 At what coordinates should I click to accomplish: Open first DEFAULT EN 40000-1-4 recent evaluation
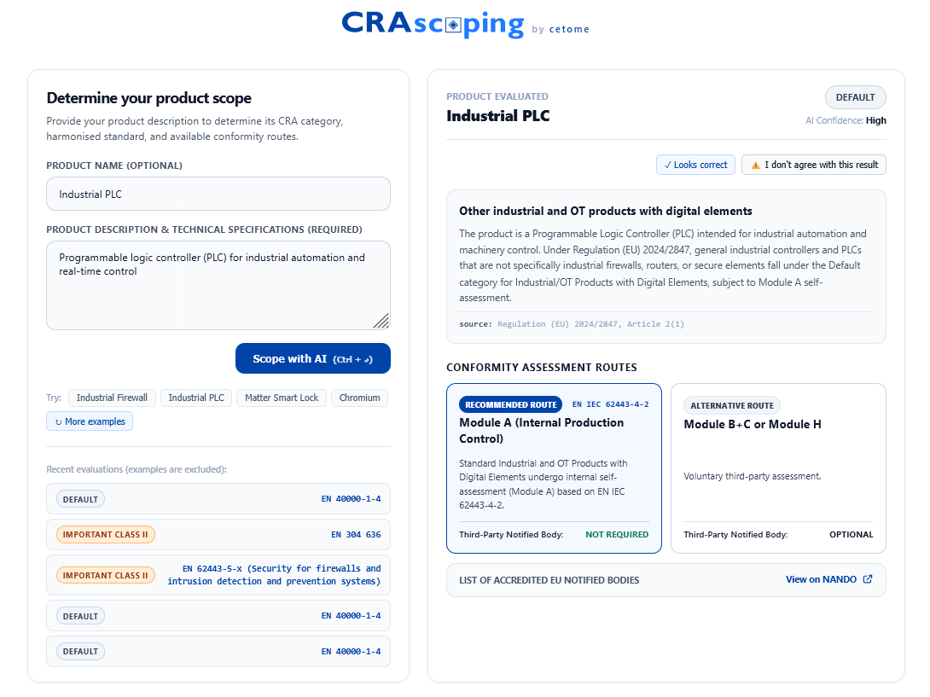click(x=218, y=499)
